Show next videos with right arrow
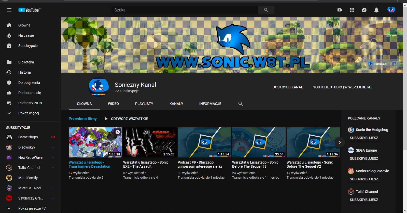The height and width of the screenshot is (213, 407). tap(340, 142)
